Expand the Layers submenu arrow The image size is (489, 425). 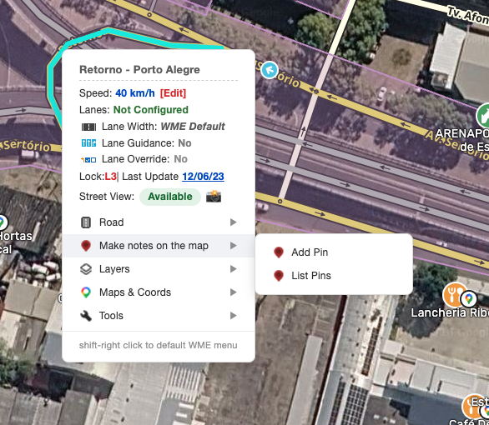[x=234, y=269]
